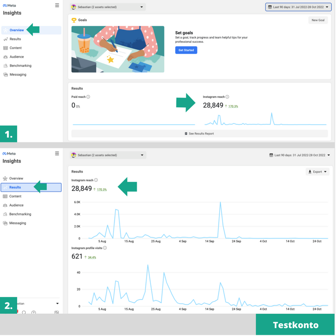The height and width of the screenshot is (336, 336).
Task: Click the 40 axis label
Action: 79,273
